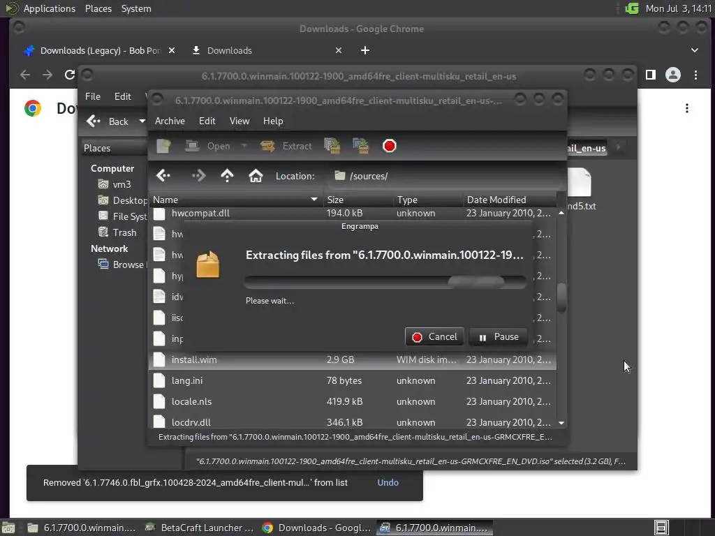Viewport: 715px width, 536px height.
Task: Open Edit menu in file manager window
Action: [122, 96]
